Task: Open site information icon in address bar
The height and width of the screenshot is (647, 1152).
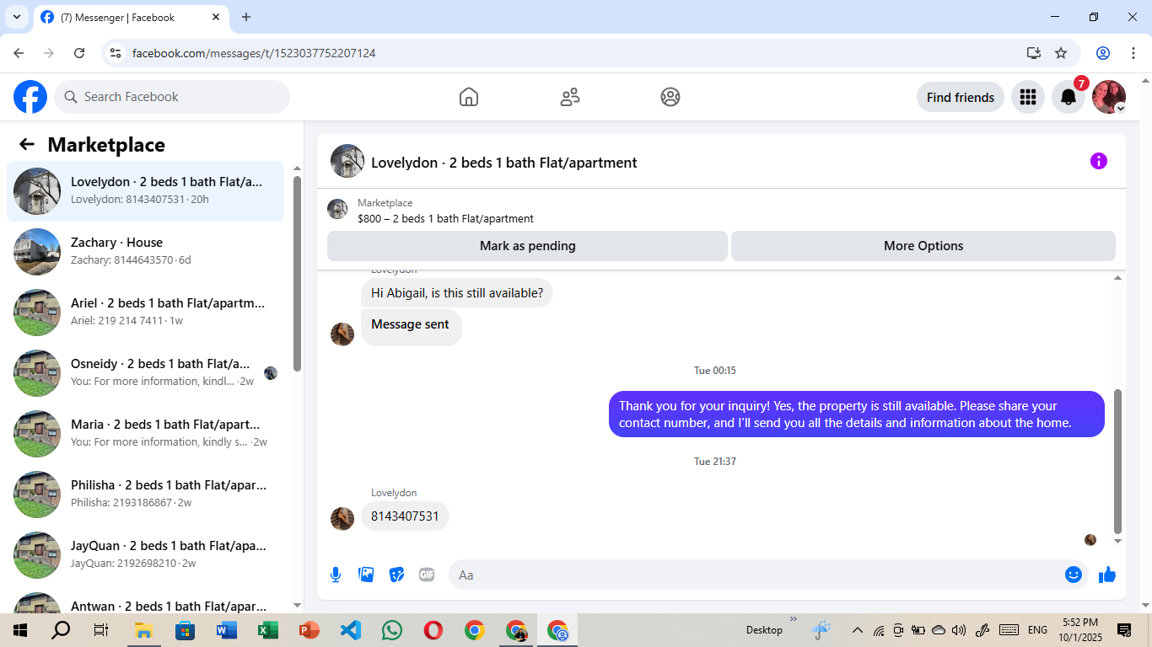Action: [116, 53]
